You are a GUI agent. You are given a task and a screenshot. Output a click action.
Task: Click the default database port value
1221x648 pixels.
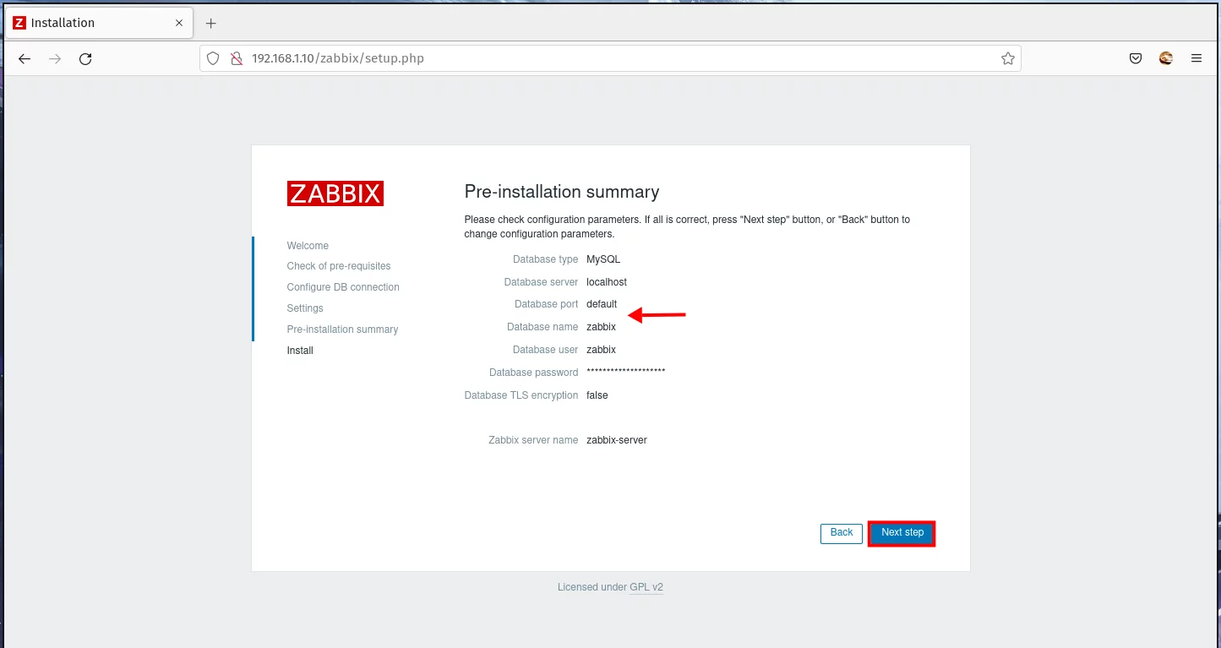(602, 304)
